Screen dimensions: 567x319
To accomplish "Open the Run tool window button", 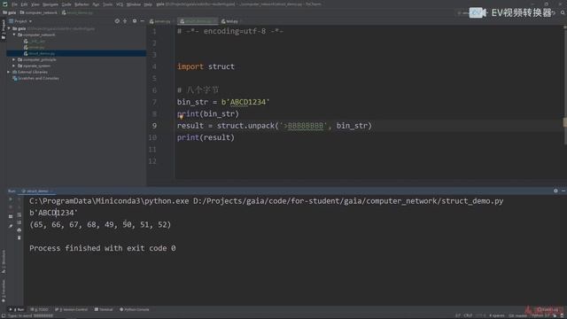I will pos(17,309).
